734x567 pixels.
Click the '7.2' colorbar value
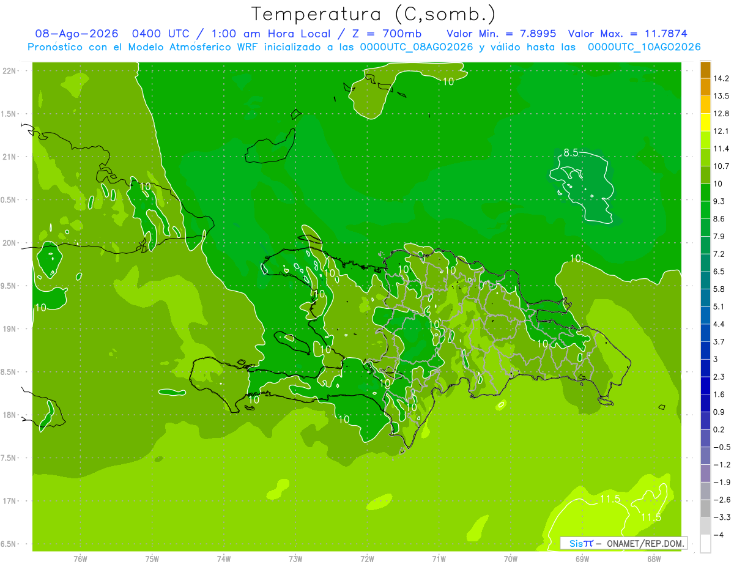(x=719, y=254)
